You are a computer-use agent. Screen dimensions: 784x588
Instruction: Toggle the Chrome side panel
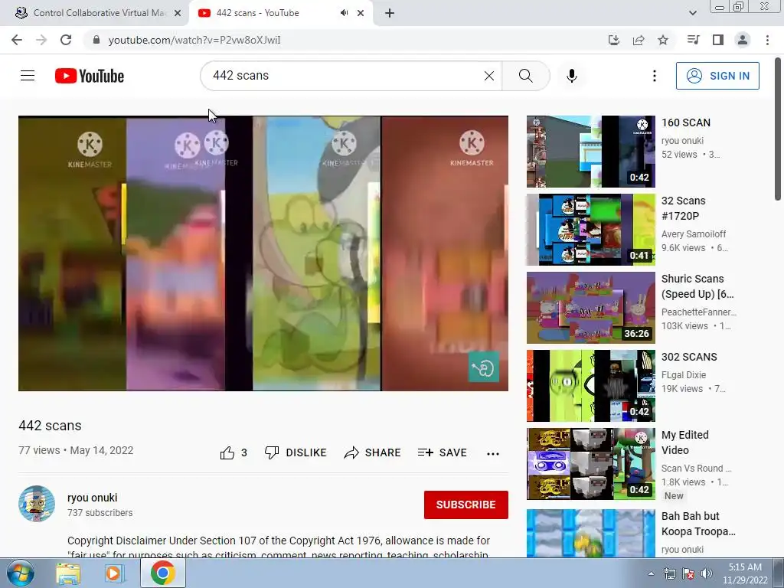718,40
